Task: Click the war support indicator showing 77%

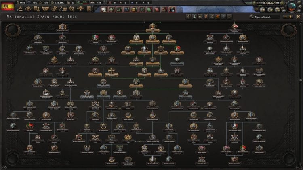Action: [45, 3]
